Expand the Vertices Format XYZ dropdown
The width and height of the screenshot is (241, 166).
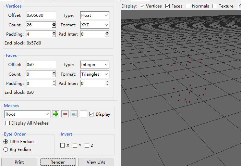pos(95,25)
